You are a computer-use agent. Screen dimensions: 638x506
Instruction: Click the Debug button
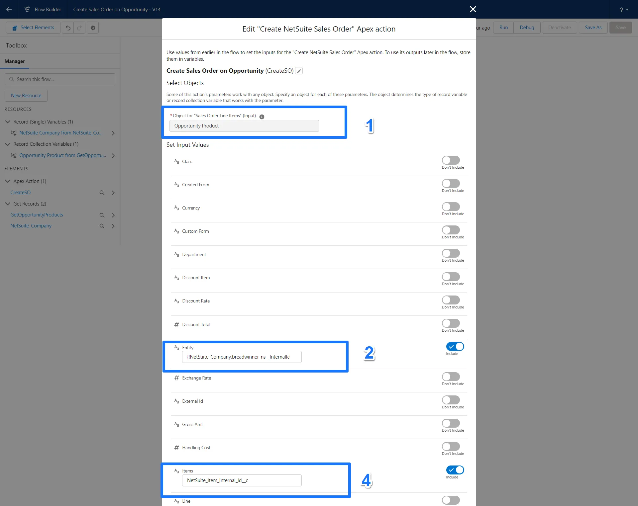pyautogui.click(x=527, y=28)
